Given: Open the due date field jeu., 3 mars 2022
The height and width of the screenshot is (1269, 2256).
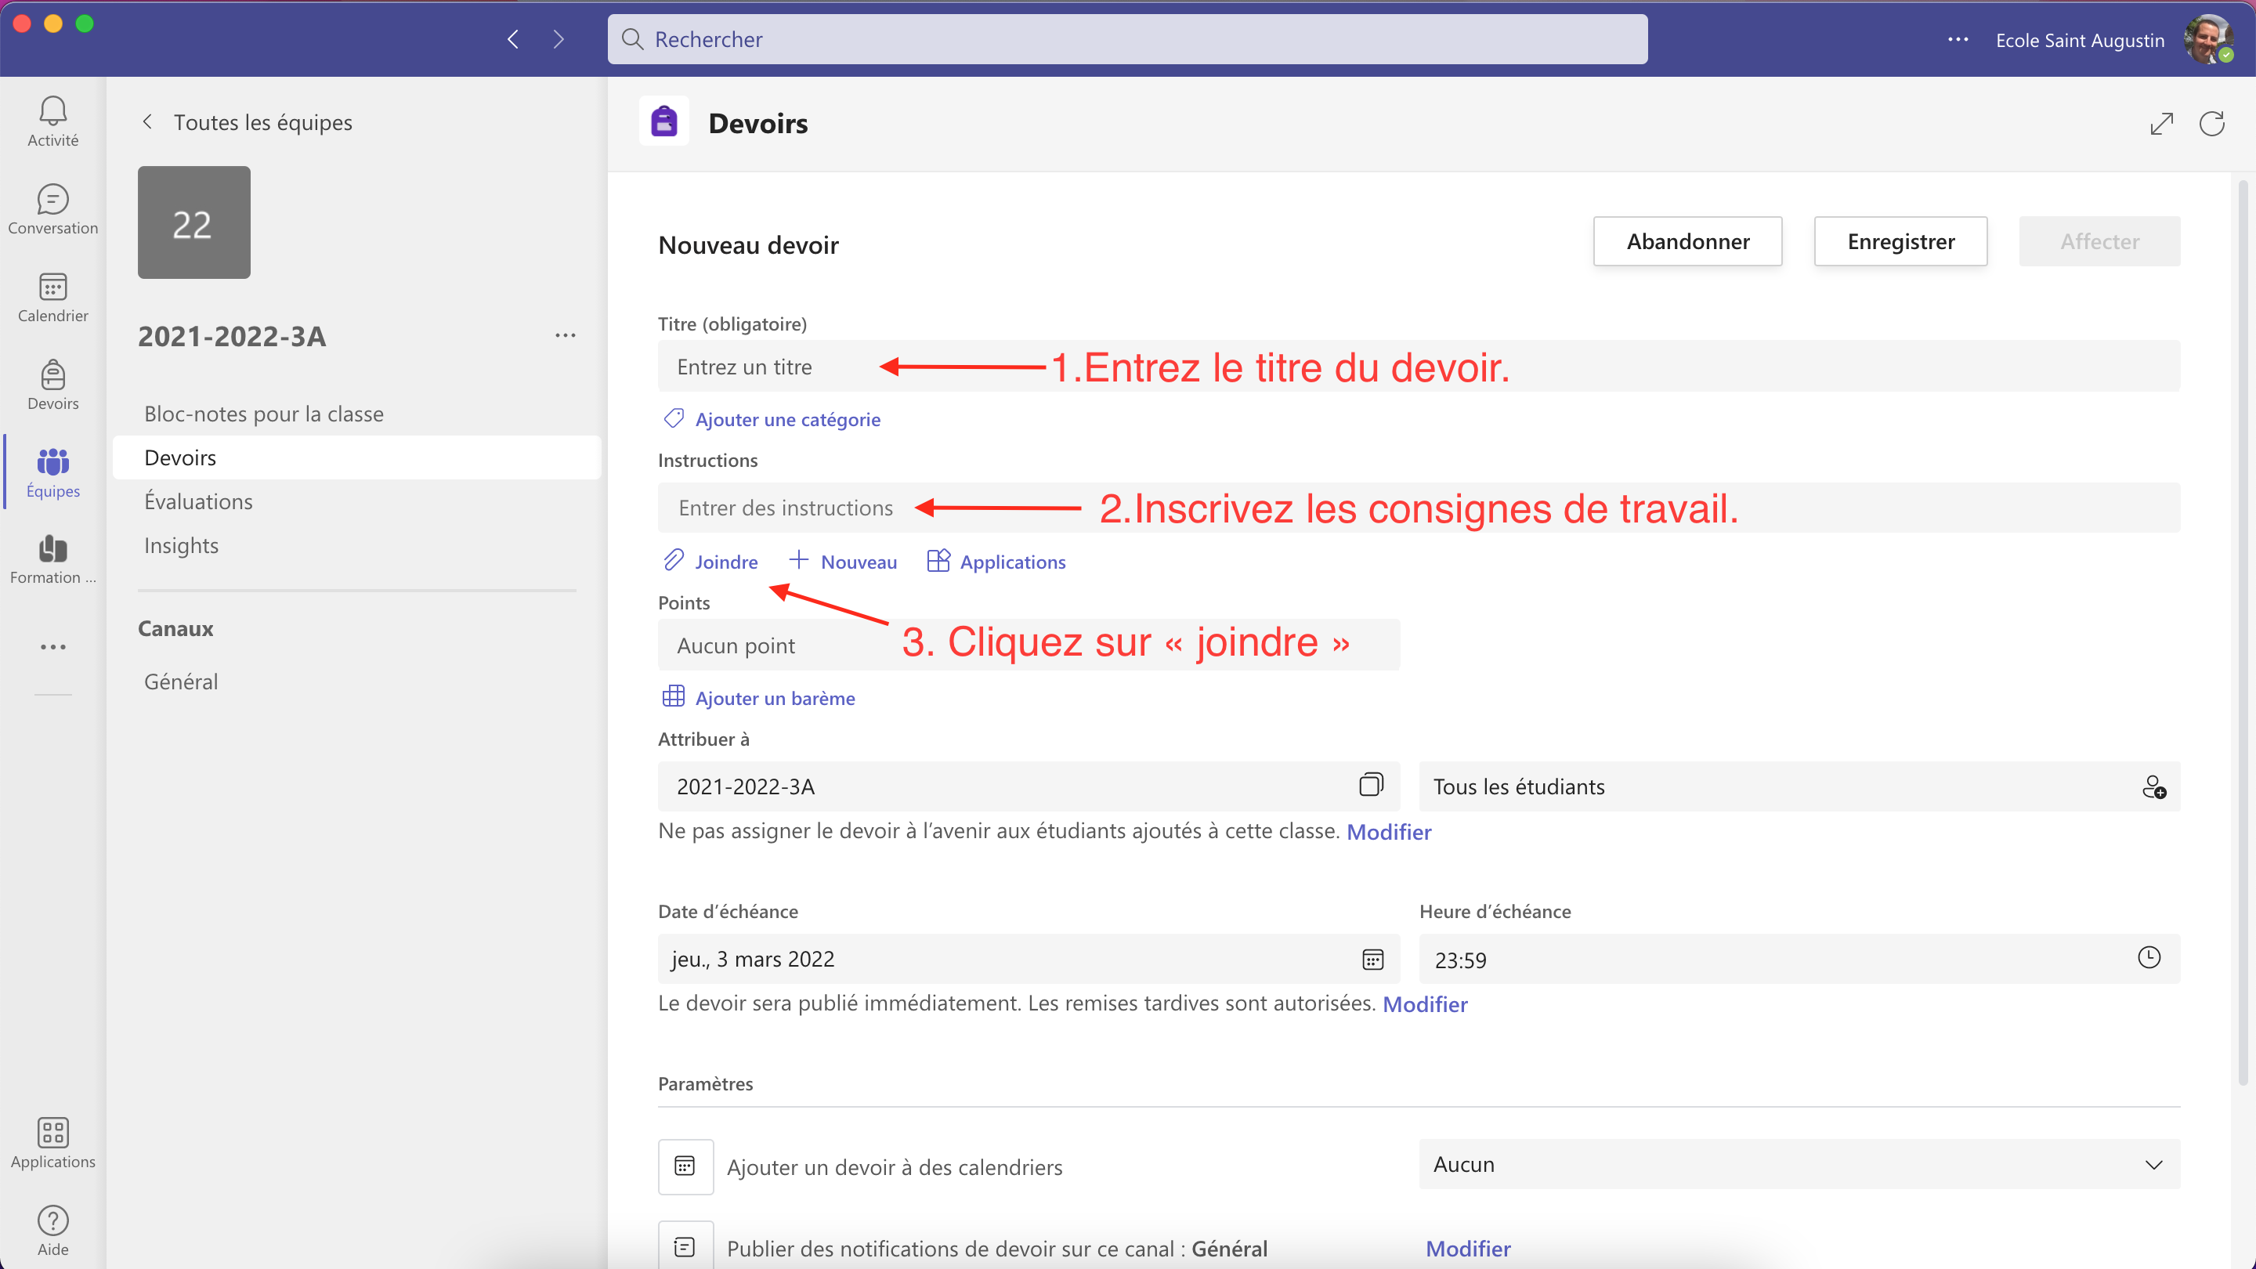Looking at the screenshot, I should [x=1029, y=959].
